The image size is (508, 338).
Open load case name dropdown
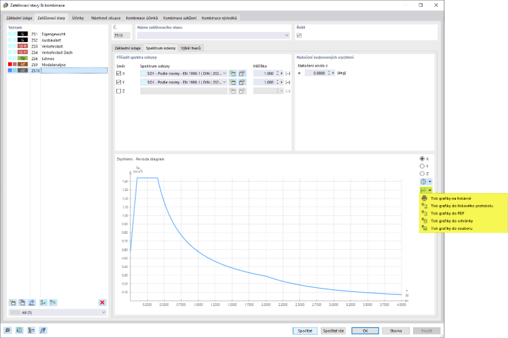coord(287,35)
